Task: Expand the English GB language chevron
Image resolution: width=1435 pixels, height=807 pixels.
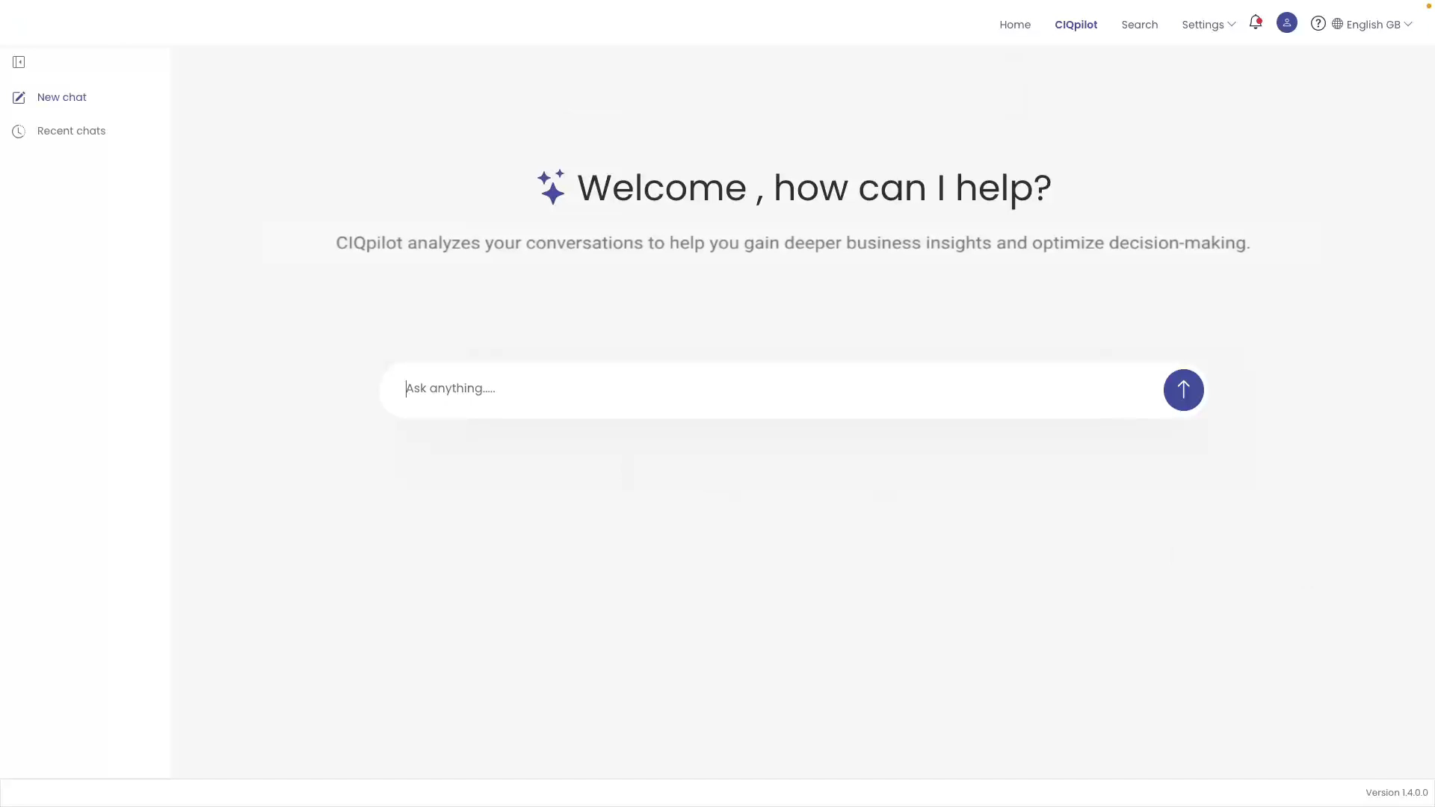Action: point(1408,24)
